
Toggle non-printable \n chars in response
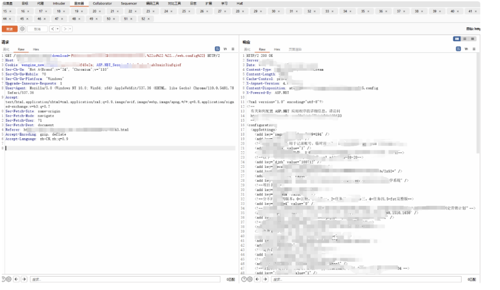coord(466,49)
